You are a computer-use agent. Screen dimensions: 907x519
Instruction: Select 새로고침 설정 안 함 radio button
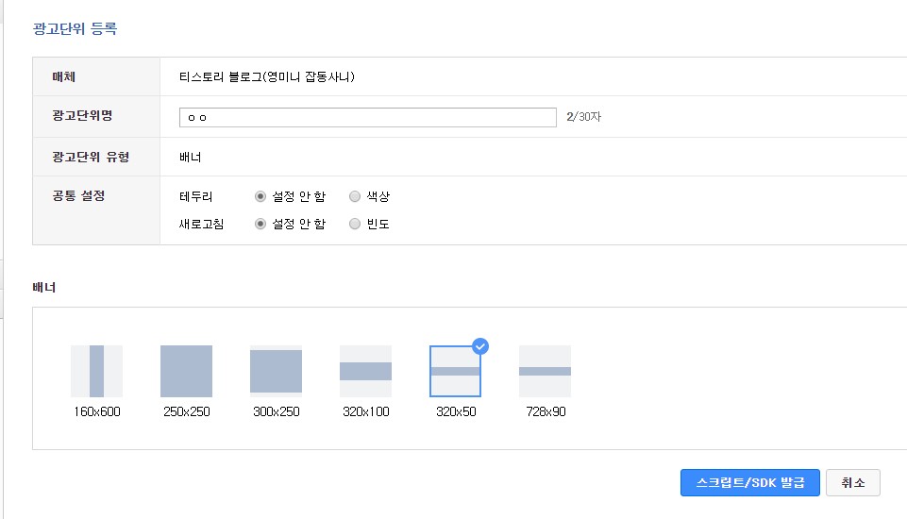click(260, 224)
